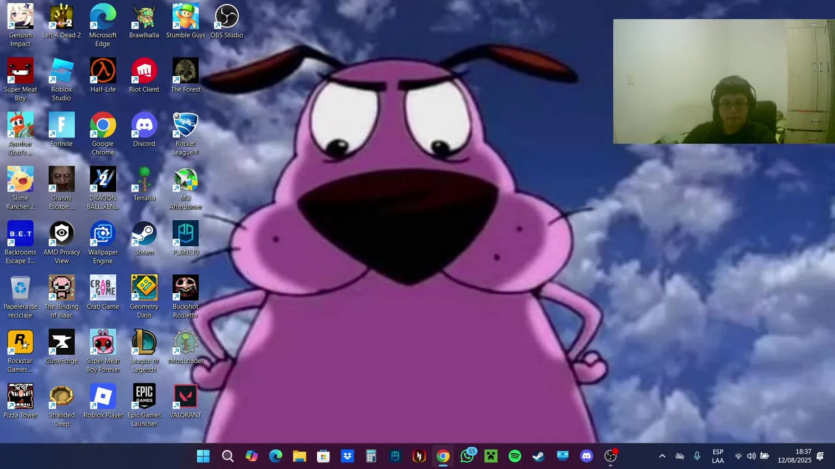Open OBS Studio desktop shortcut
The width and height of the screenshot is (835, 469).
click(226, 21)
